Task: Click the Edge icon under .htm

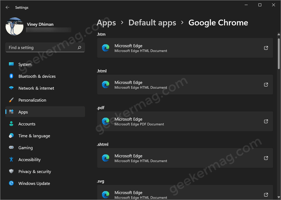Action: (x=106, y=48)
